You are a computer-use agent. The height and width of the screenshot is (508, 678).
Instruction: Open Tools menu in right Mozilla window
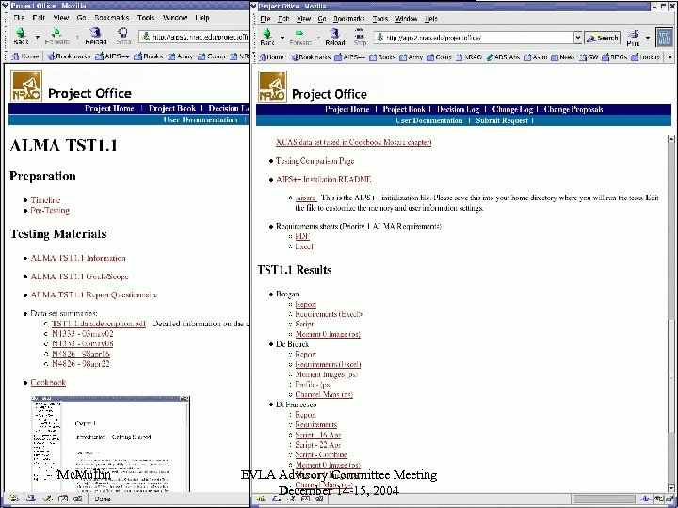coord(380,19)
